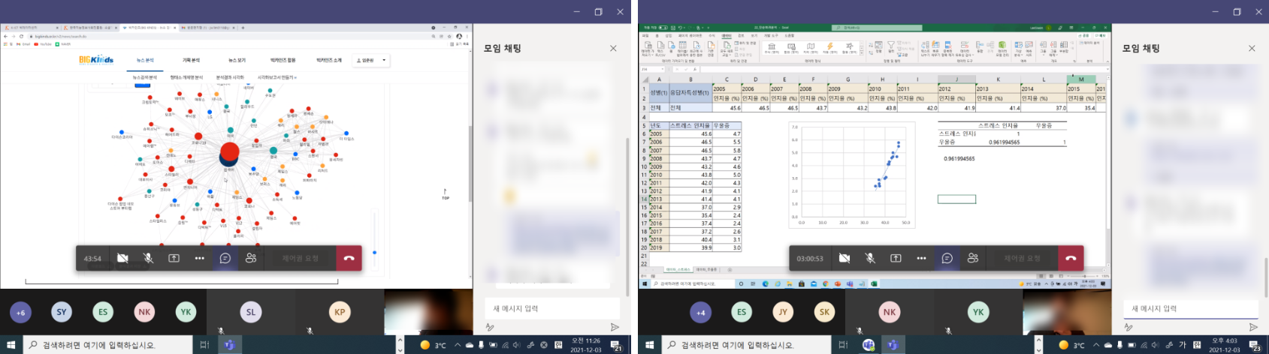
Task: Open 형태소·개체명 분석 submenu link
Action: (x=186, y=77)
